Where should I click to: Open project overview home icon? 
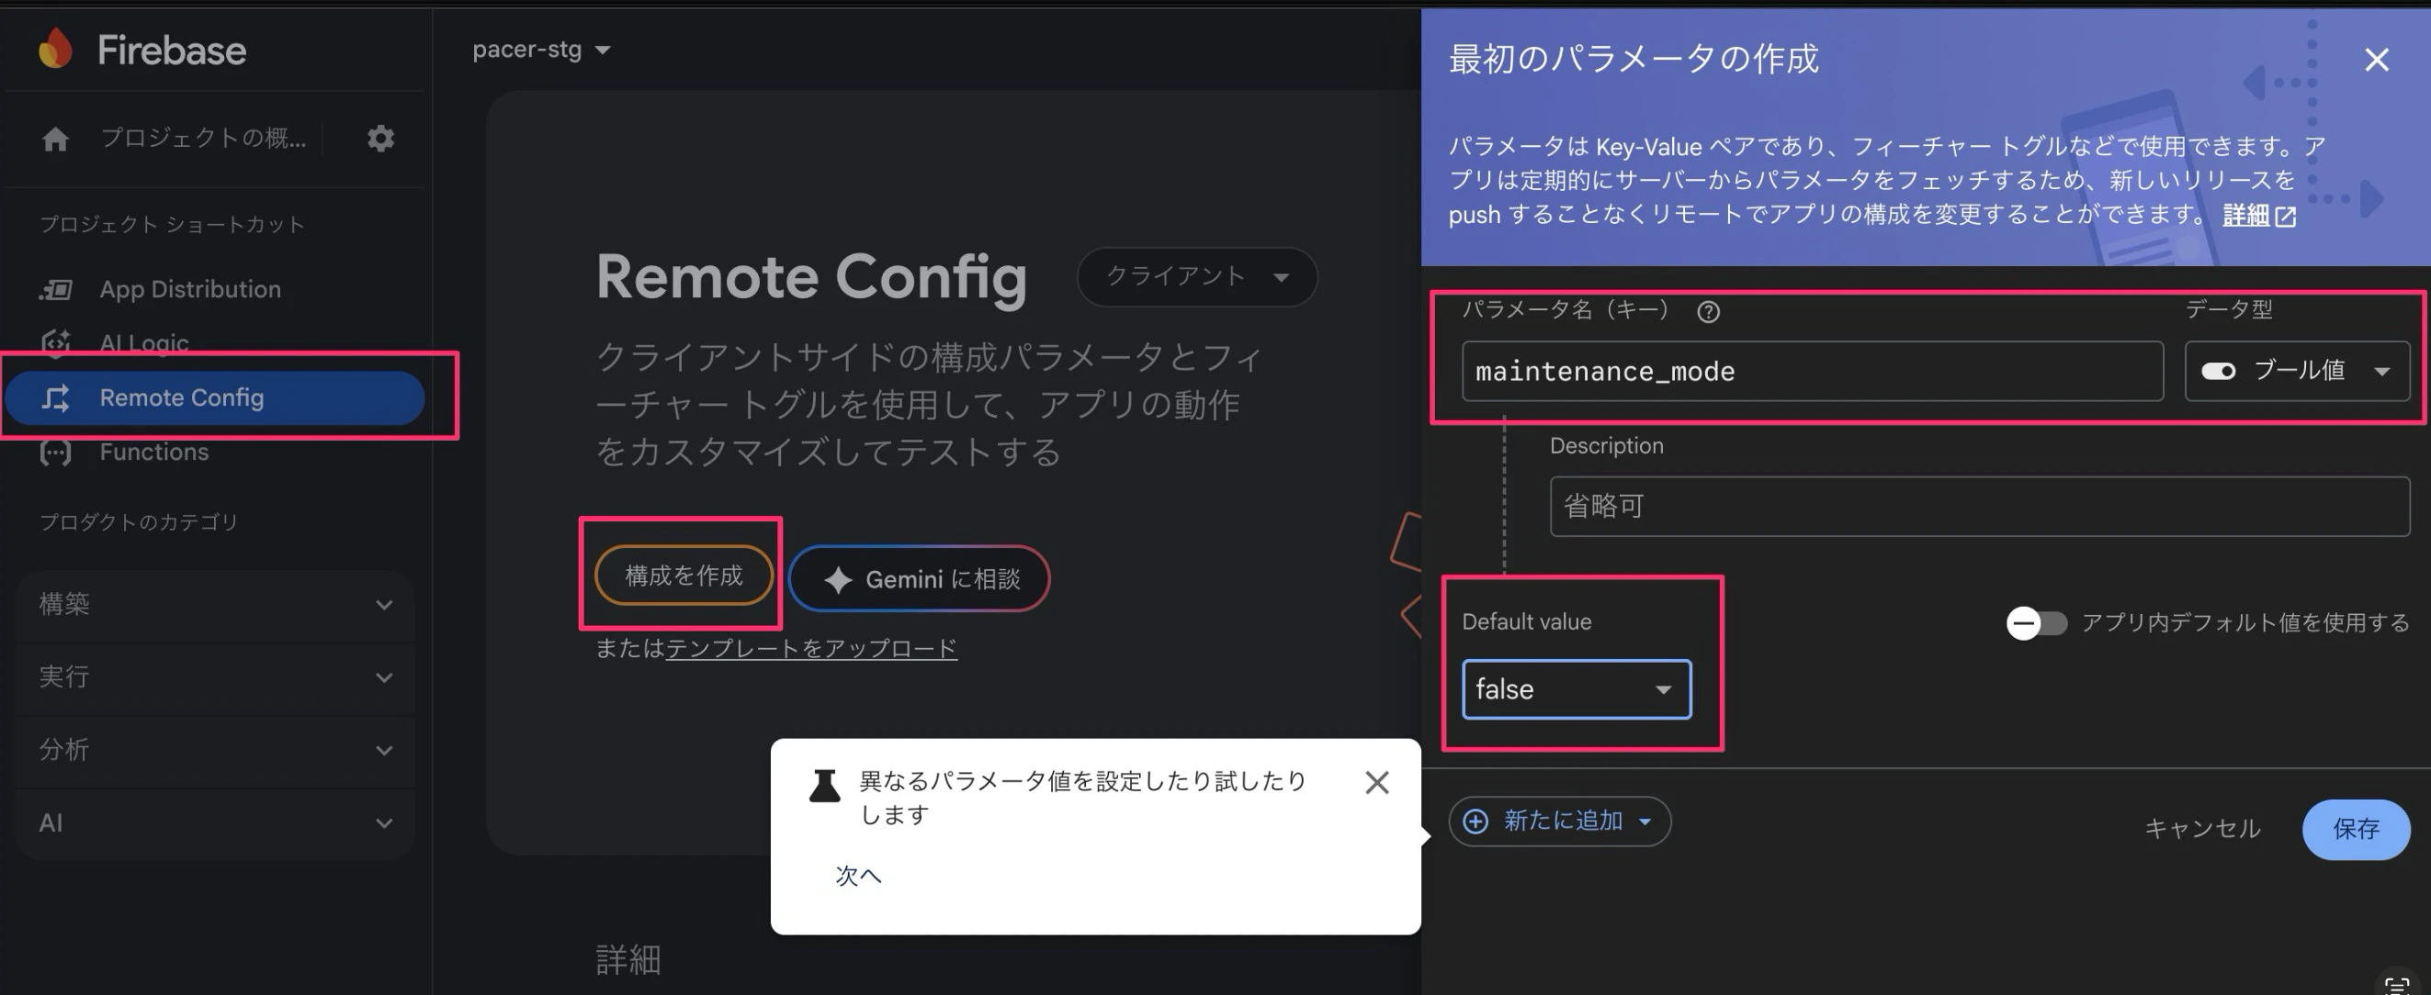(x=56, y=139)
